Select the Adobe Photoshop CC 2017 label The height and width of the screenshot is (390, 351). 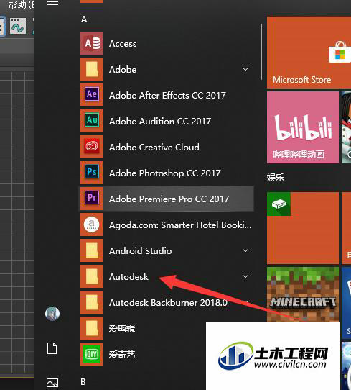pos(164,173)
